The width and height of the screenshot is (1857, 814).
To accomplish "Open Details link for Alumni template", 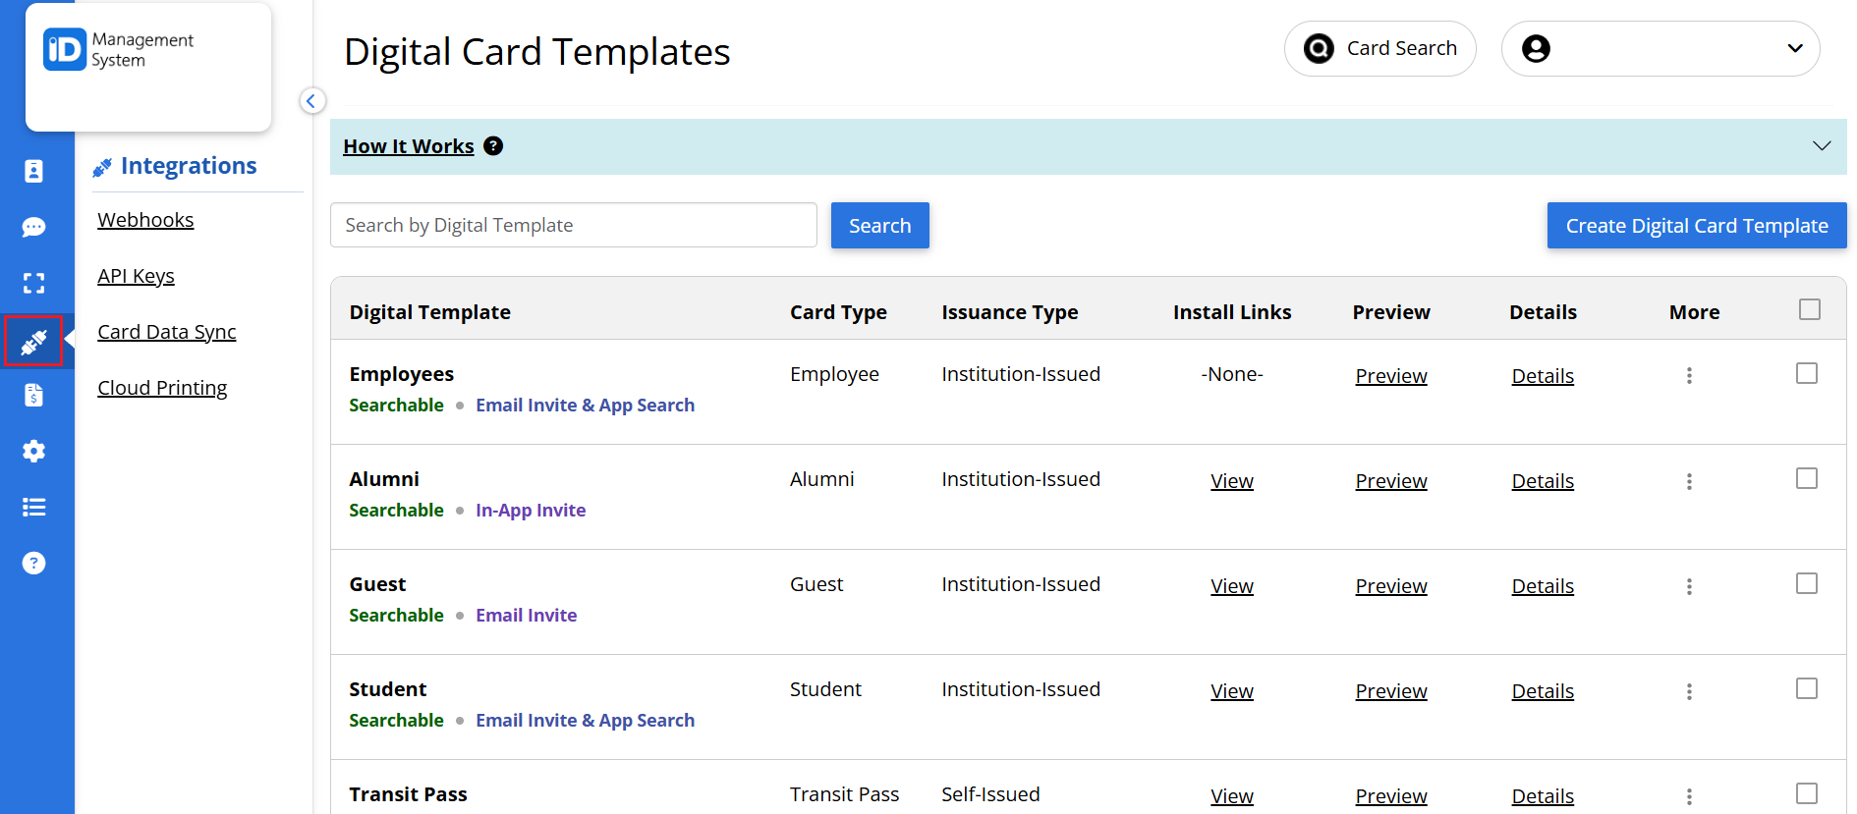I will pos(1542,481).
